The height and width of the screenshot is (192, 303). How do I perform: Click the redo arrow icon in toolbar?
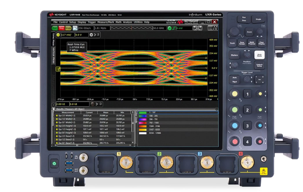click(x=200, y=28)
